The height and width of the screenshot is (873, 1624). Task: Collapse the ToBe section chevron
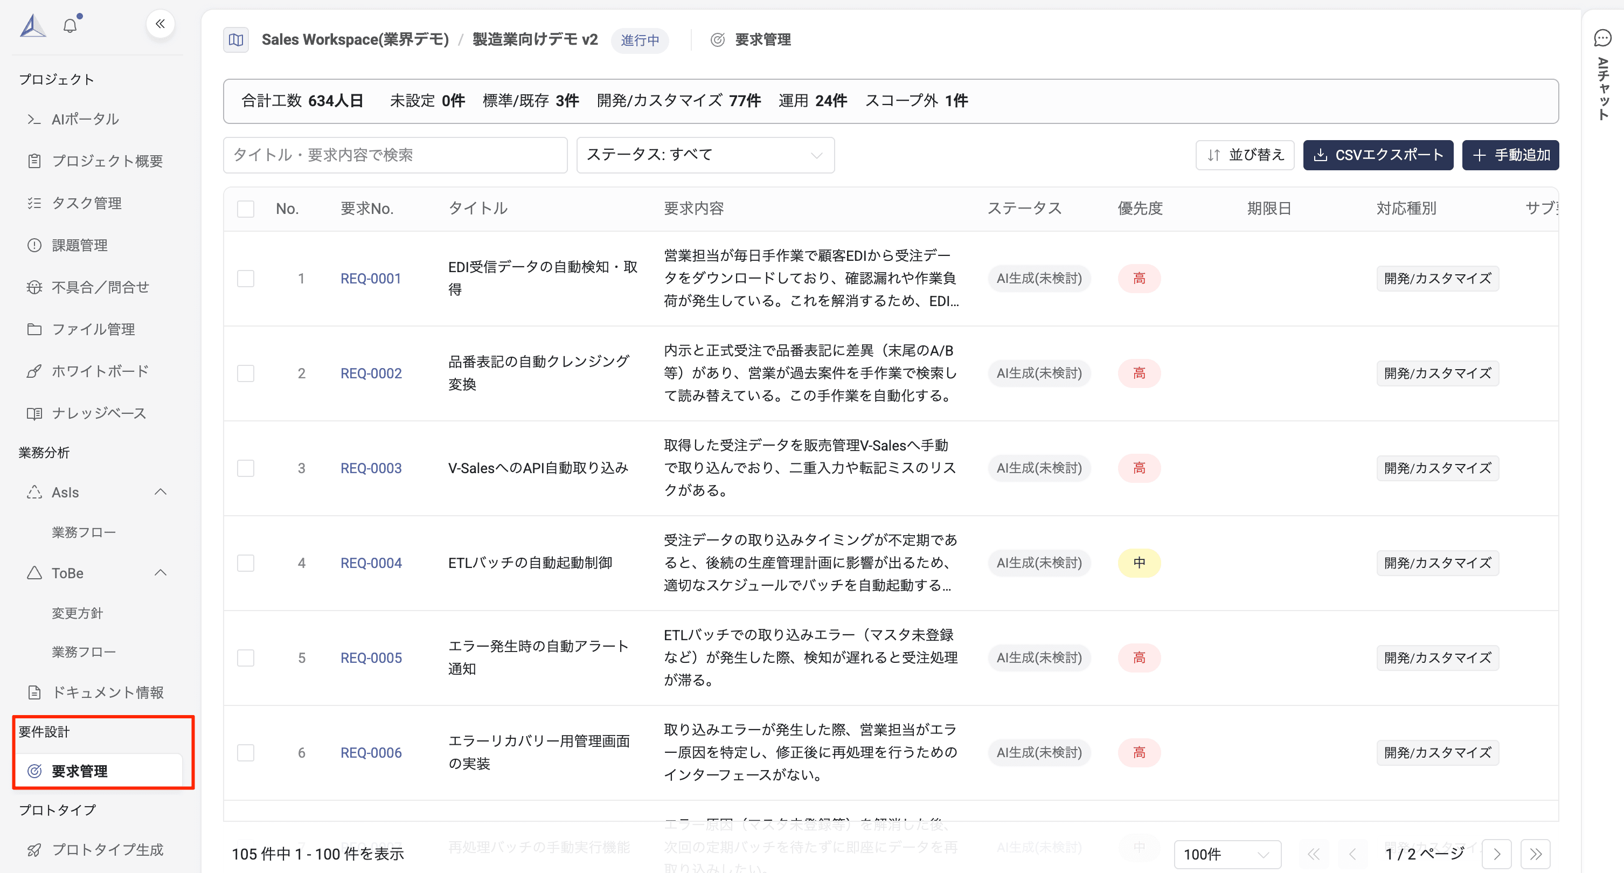pyautogui.click(x=161, y=573)
